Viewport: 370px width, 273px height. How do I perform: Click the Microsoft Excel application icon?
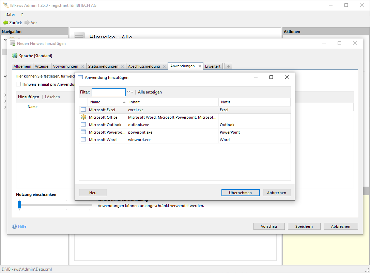click(x=83, y=110)
